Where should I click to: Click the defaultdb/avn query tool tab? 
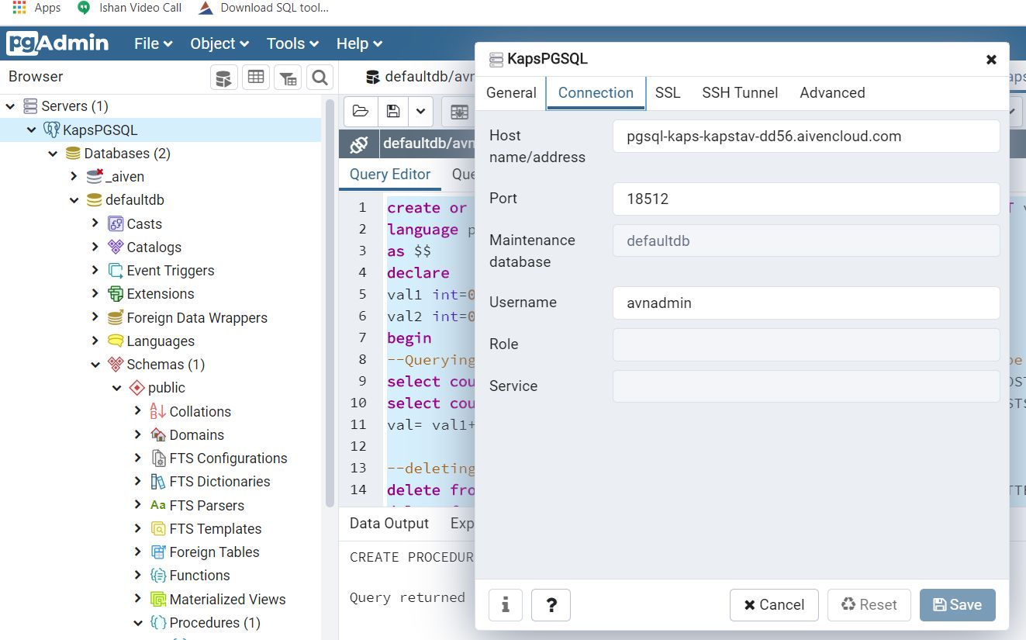420,77
